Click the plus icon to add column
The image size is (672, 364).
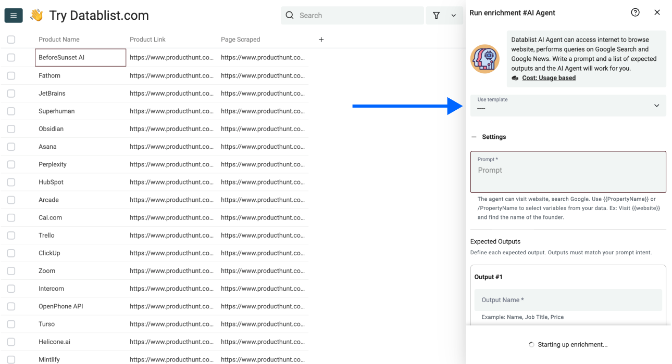click(321, 40)
